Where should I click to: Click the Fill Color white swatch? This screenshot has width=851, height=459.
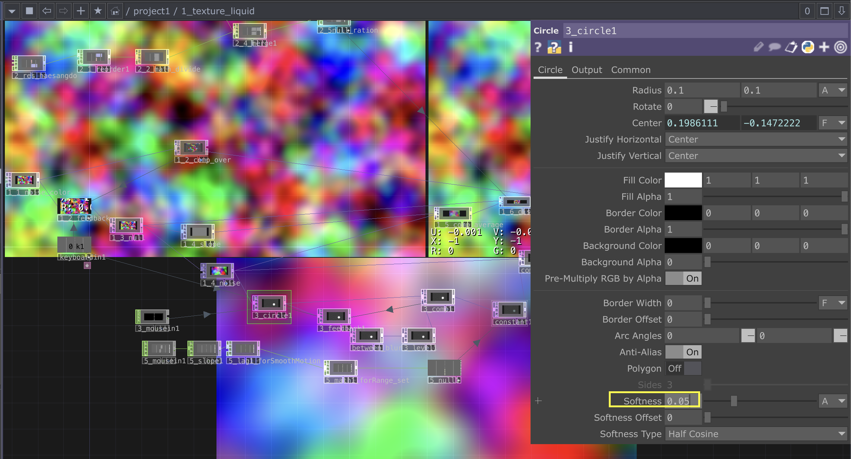coord(683,180)
